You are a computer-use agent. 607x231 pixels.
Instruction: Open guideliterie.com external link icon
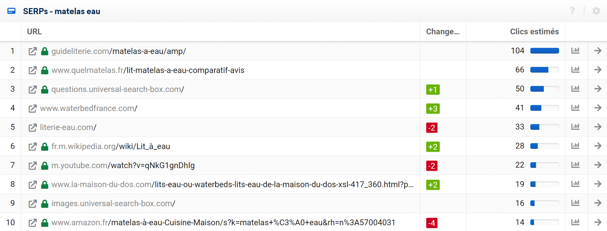pos(33,51)
